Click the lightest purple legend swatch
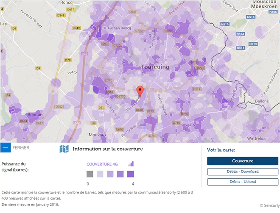This screenshot has width=280, height=213. click(x=100, y=174)
